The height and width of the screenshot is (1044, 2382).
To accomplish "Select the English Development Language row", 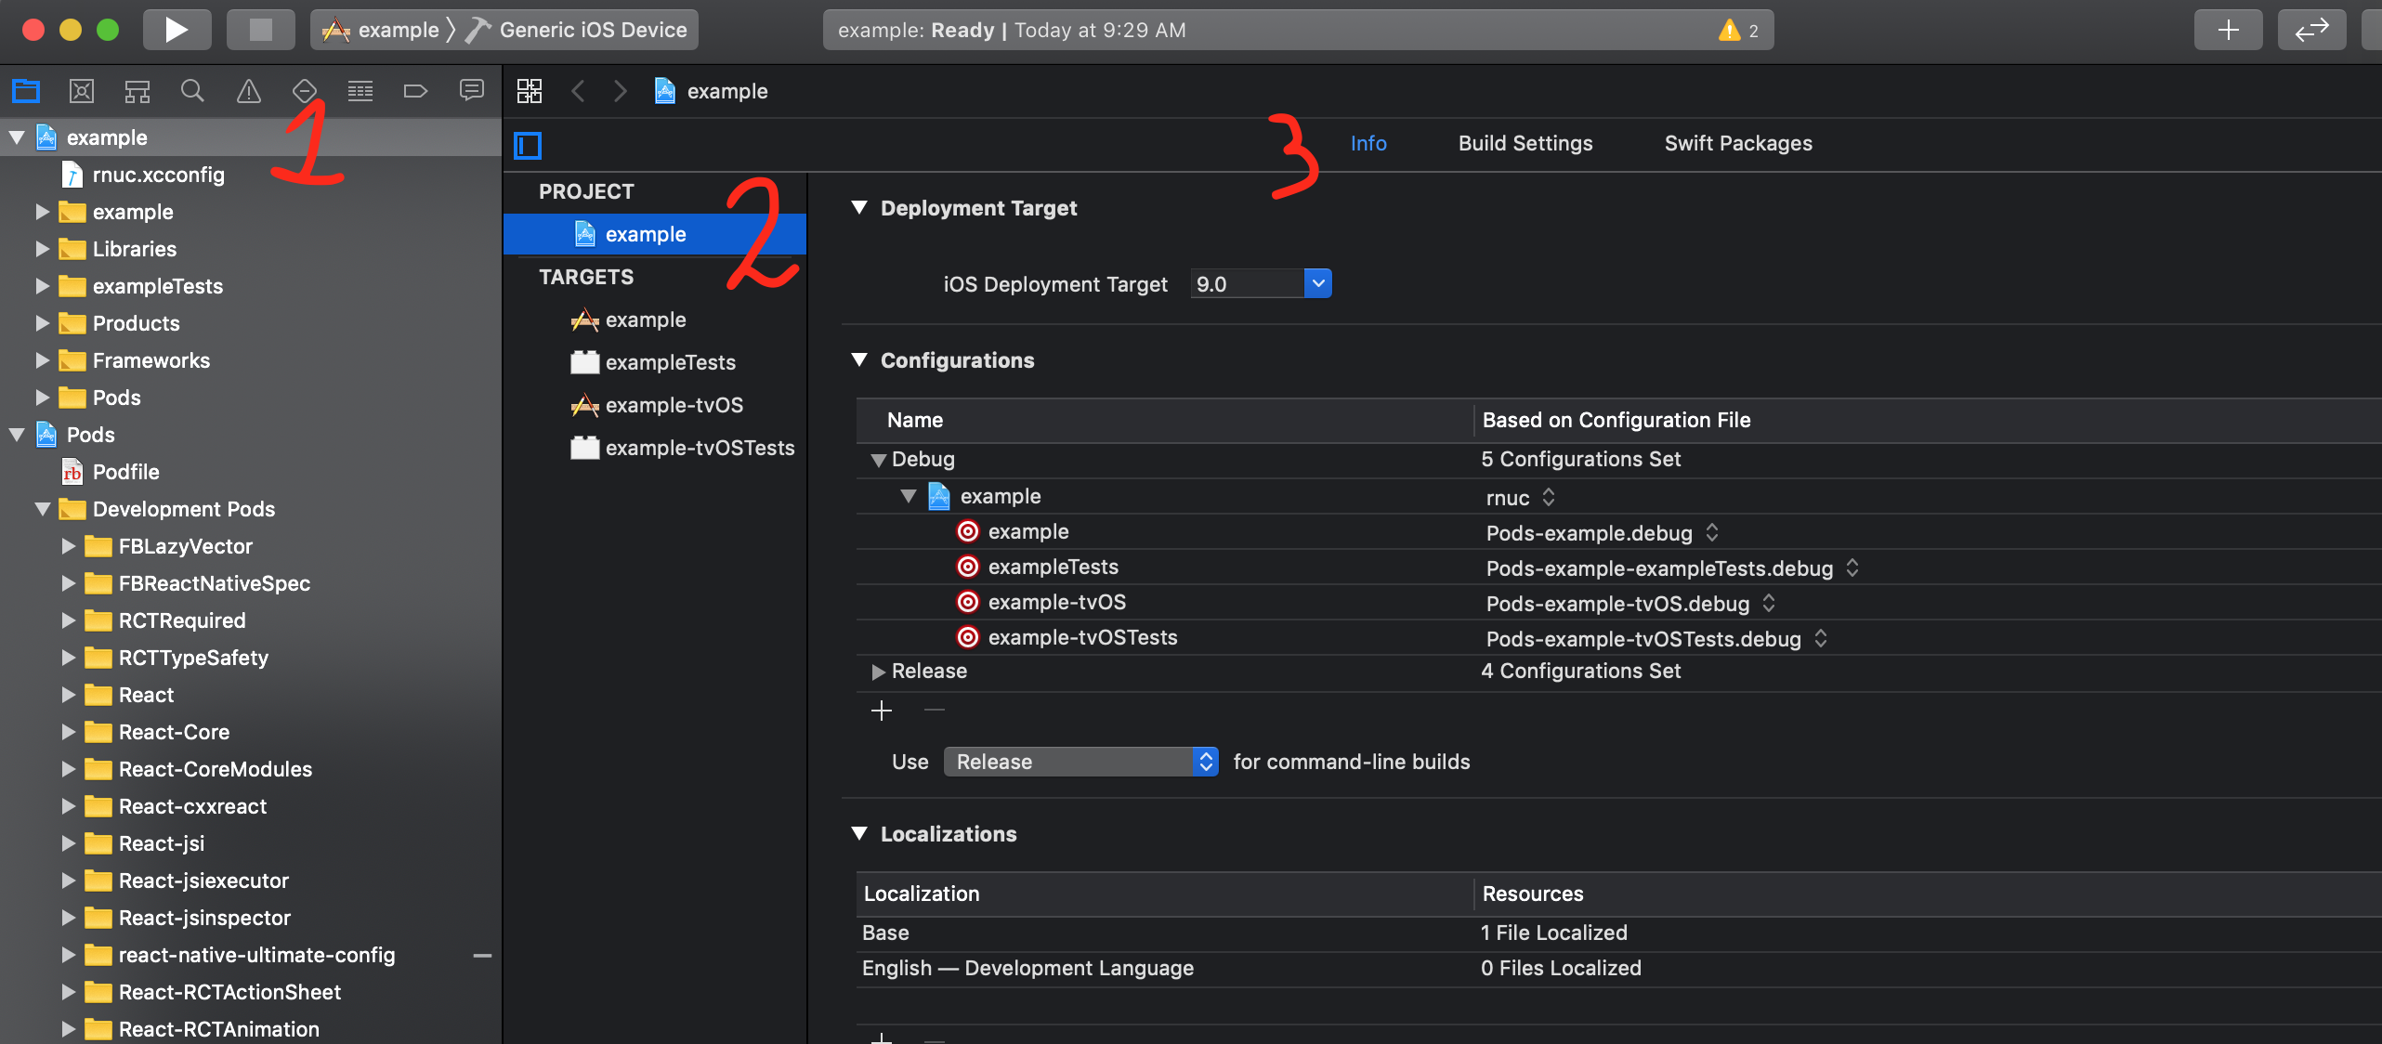I will pyautogui.click(x=1618, y=968).
